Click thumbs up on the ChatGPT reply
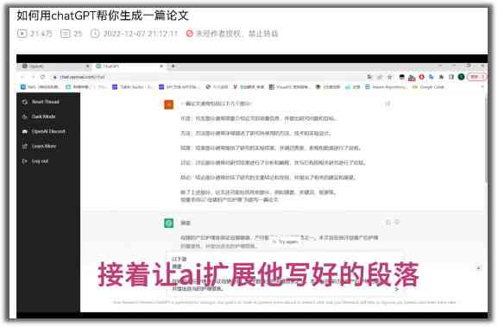 [x=388, y=223]
